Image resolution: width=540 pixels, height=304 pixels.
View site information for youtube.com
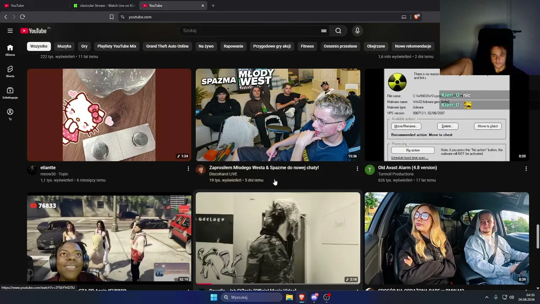point(122,17)
